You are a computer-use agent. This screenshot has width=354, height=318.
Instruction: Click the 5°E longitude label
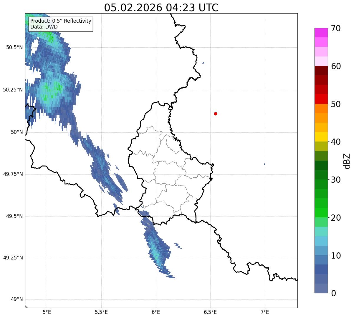pyautogui.click(x=47, y=312)
